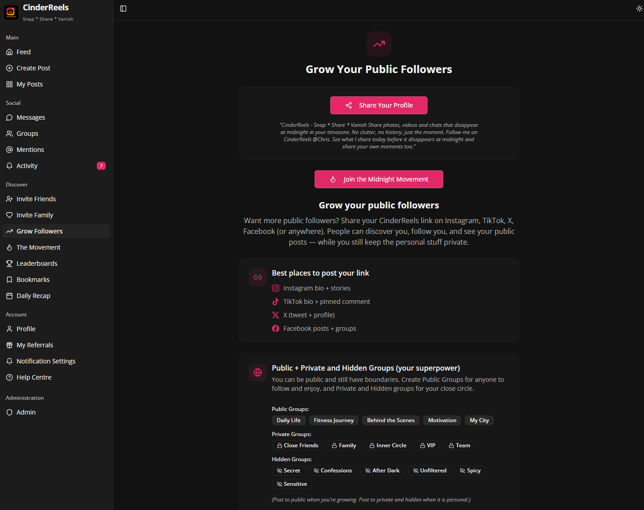The height and width of the screenshot is (510, 644).
Task: Click the Profile person icon
Action: 9,329
